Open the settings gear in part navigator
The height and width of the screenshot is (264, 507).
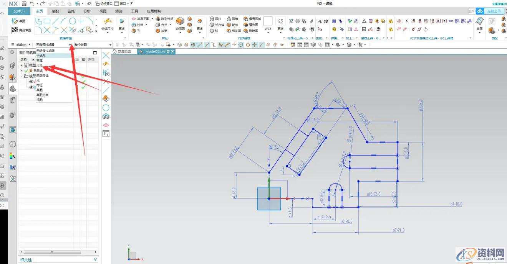(x=12, y=52)
